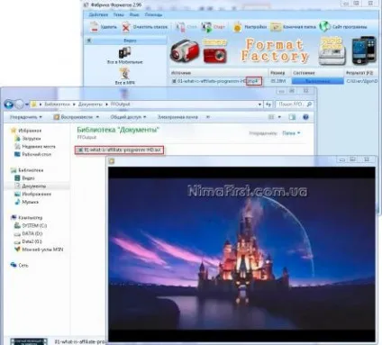This screenshot has height=345, width=382.
Task: Click the Сеть network icon
Action: (x=14, y=265)
